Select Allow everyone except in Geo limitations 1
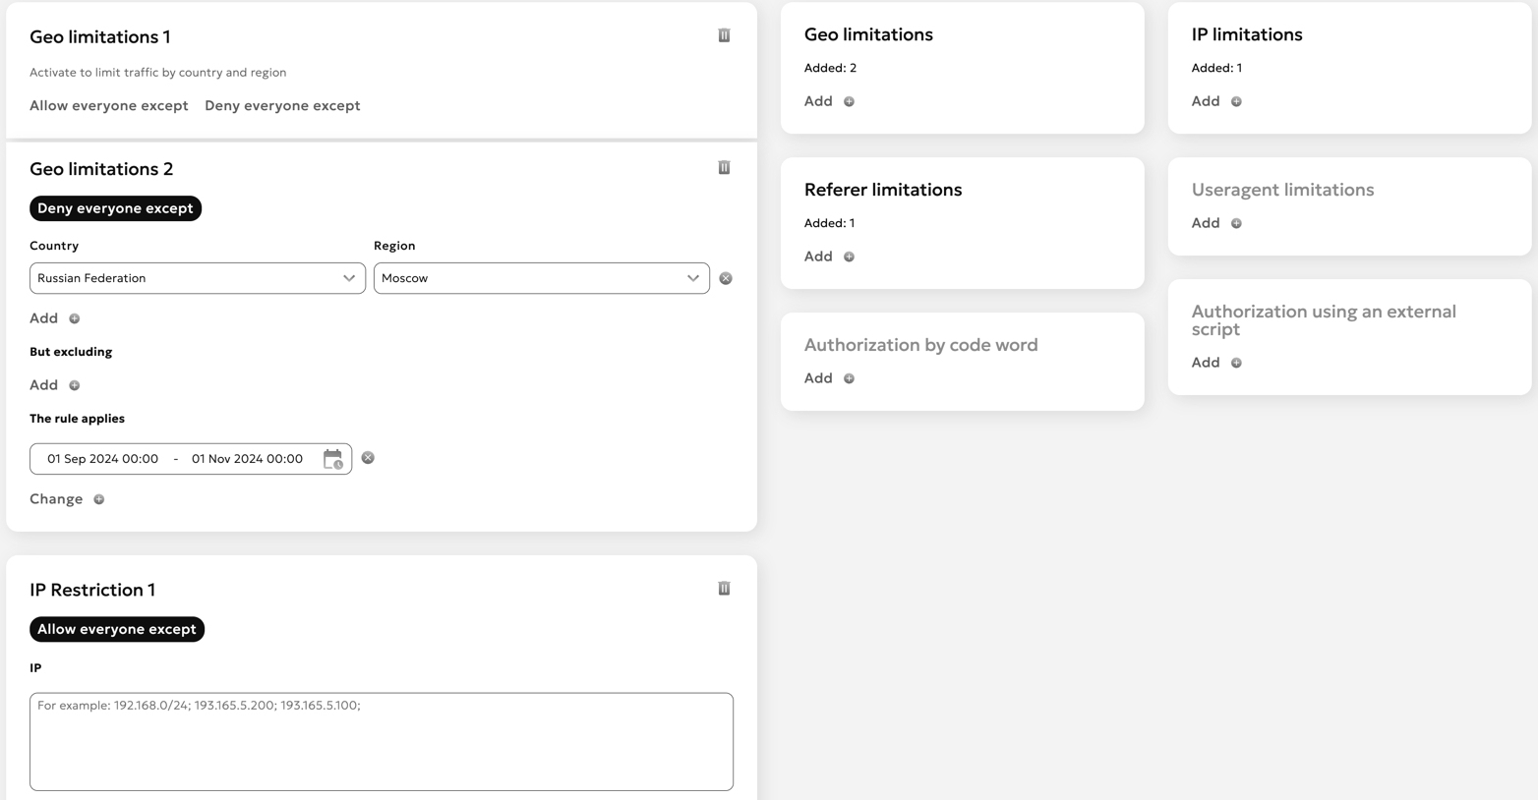Image resolution: width=1538 pixels, height=800 pixels. [x=109, y=106]
